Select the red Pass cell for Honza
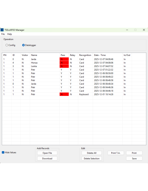The height and width of the screenshot is (191, 148). pos(64,63)
